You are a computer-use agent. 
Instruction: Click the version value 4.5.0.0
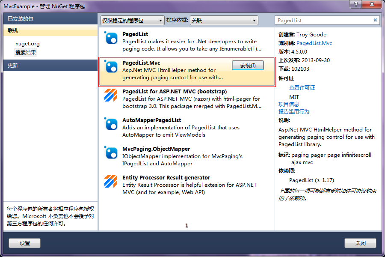[299, 52]
